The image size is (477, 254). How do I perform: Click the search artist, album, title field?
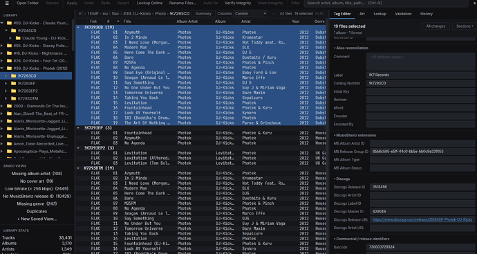(386, 3)
